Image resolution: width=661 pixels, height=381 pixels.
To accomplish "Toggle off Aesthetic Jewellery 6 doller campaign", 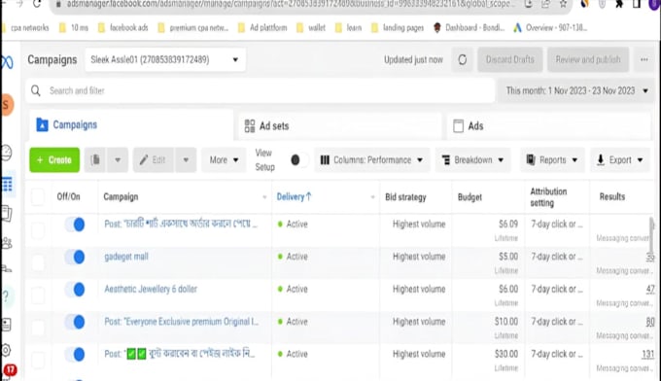I will 75,289.
